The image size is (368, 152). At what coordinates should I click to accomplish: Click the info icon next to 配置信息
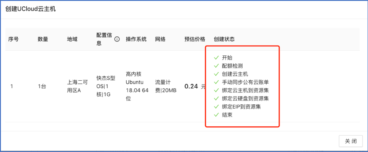(117, 39)
